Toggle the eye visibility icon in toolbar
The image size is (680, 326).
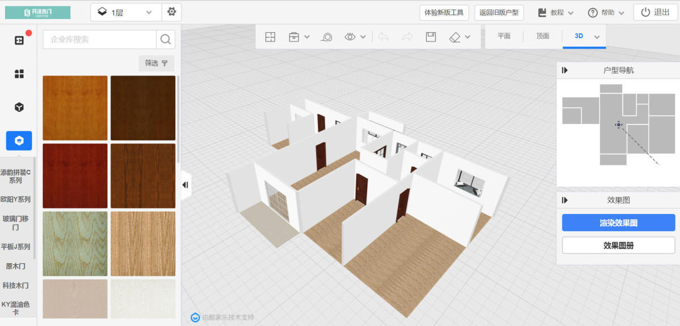pyautogui.click(x=350, y=37)
